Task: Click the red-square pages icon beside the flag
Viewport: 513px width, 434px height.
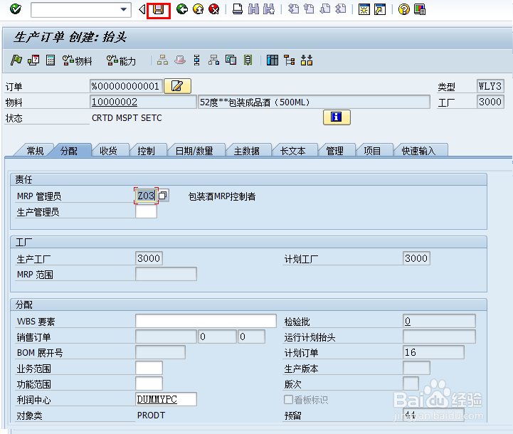Action: pos(33,60)
